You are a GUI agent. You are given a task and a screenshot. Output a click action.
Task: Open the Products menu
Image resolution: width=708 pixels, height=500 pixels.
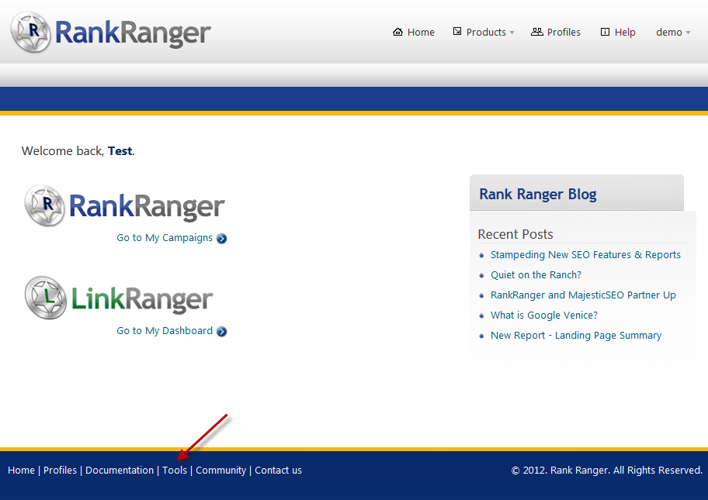coord(486,32)
